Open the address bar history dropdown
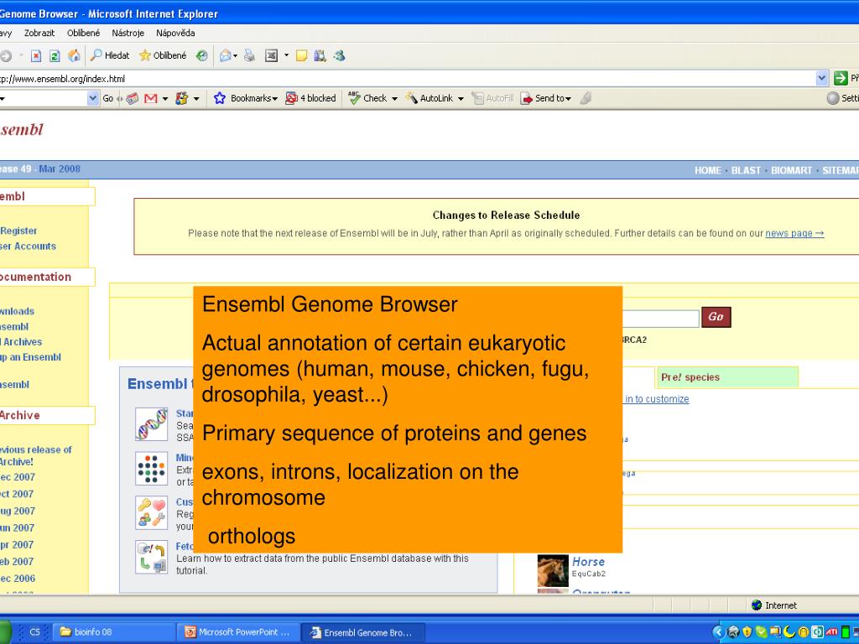 (x=822, y=78)
